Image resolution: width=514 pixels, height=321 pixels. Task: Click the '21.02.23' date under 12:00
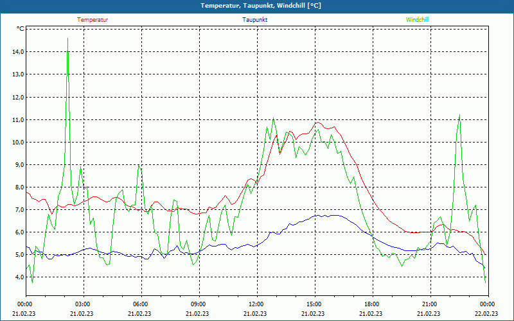pos(255,313)
